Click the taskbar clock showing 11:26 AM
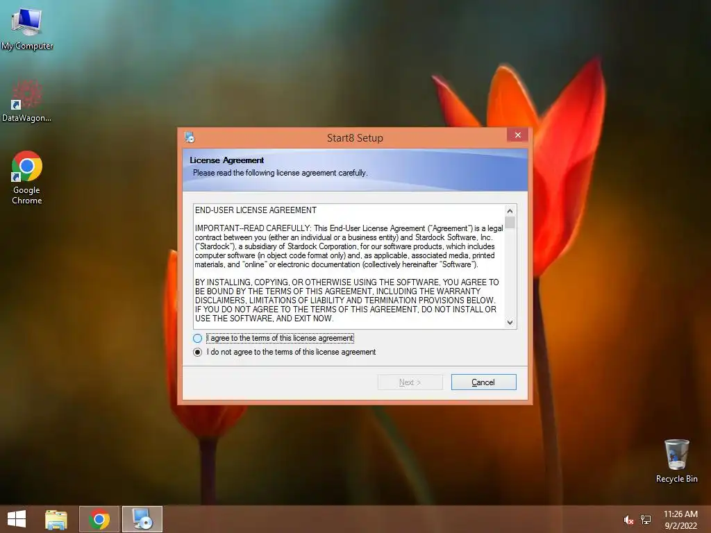 (x=680, y=520)
